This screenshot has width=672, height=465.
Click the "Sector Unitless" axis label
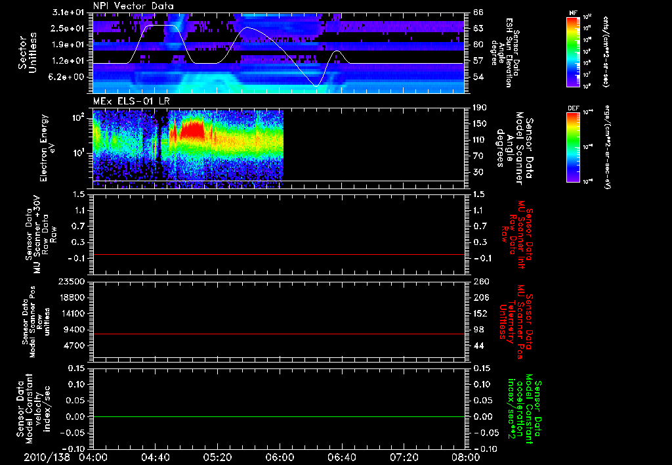tap(28, 53)
